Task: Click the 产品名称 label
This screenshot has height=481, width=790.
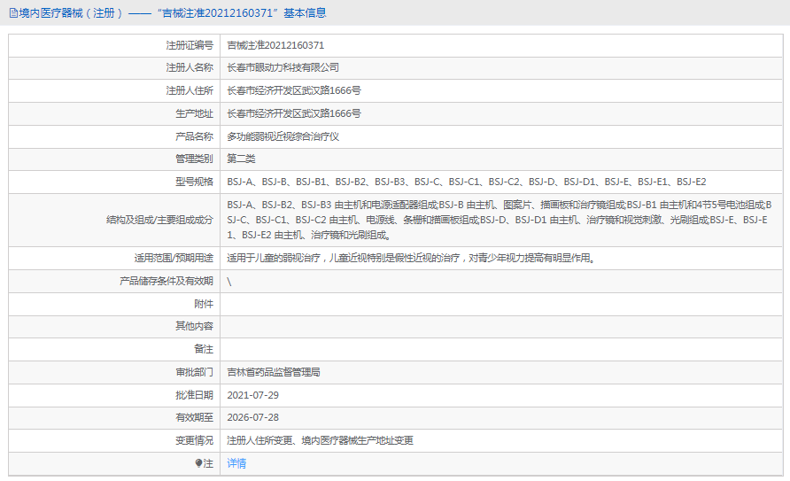Action: tap(195, 136)
